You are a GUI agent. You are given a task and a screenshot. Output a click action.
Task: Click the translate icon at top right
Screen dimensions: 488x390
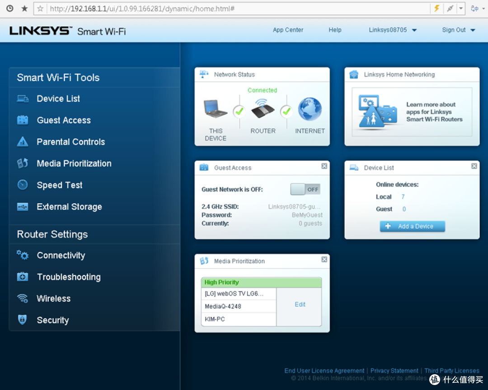click(x=474, y=9)
